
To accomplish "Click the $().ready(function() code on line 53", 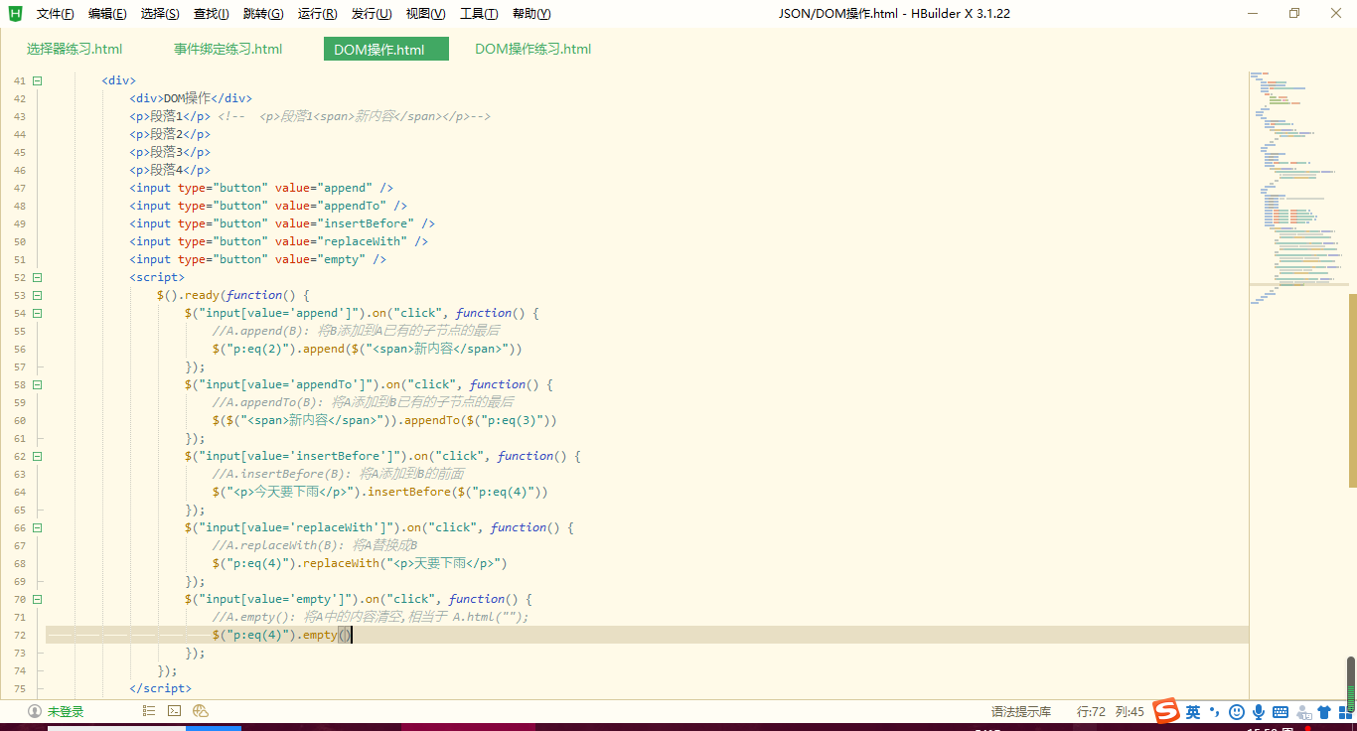I will point(233,295).
